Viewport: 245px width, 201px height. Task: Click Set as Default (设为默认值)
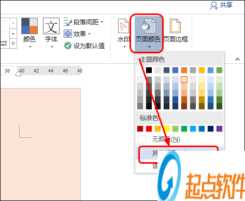pos(84,46)
